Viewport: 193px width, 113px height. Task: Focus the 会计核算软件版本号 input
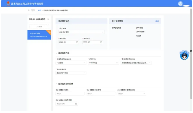101,94
